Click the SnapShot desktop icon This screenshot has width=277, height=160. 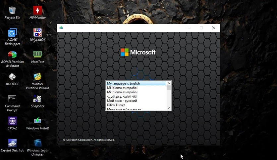point(37,101)
